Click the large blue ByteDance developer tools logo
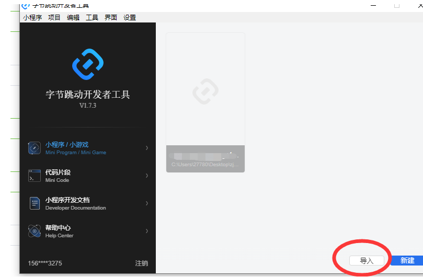423x277 pixels. tap(88, 64)
